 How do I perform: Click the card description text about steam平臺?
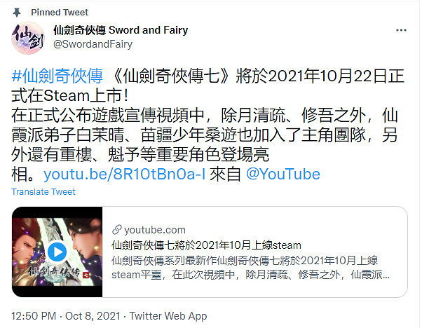coord(250,268)
